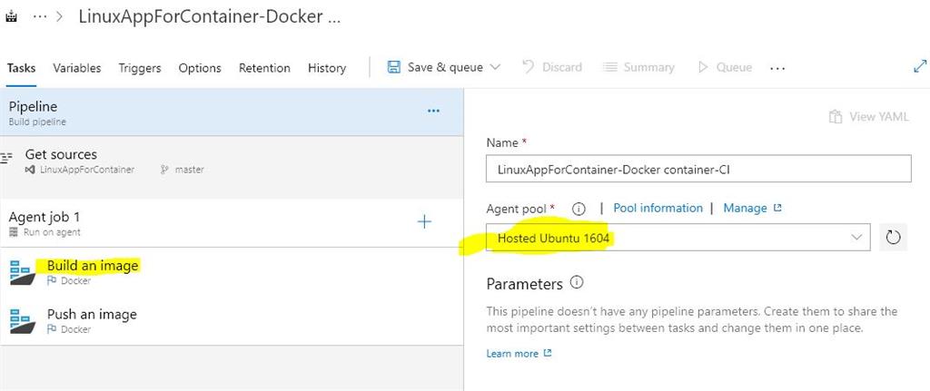The height and width of the screenshot is (391, 930).
Task: Click the breadcrumb ellipsis at top
Action: 40,16
